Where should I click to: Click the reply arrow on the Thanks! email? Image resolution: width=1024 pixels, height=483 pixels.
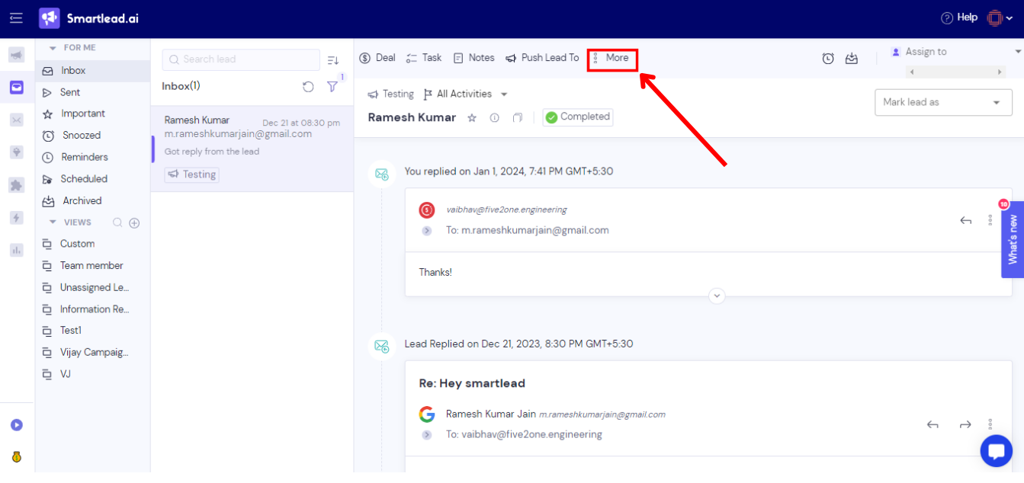point(966,220)
